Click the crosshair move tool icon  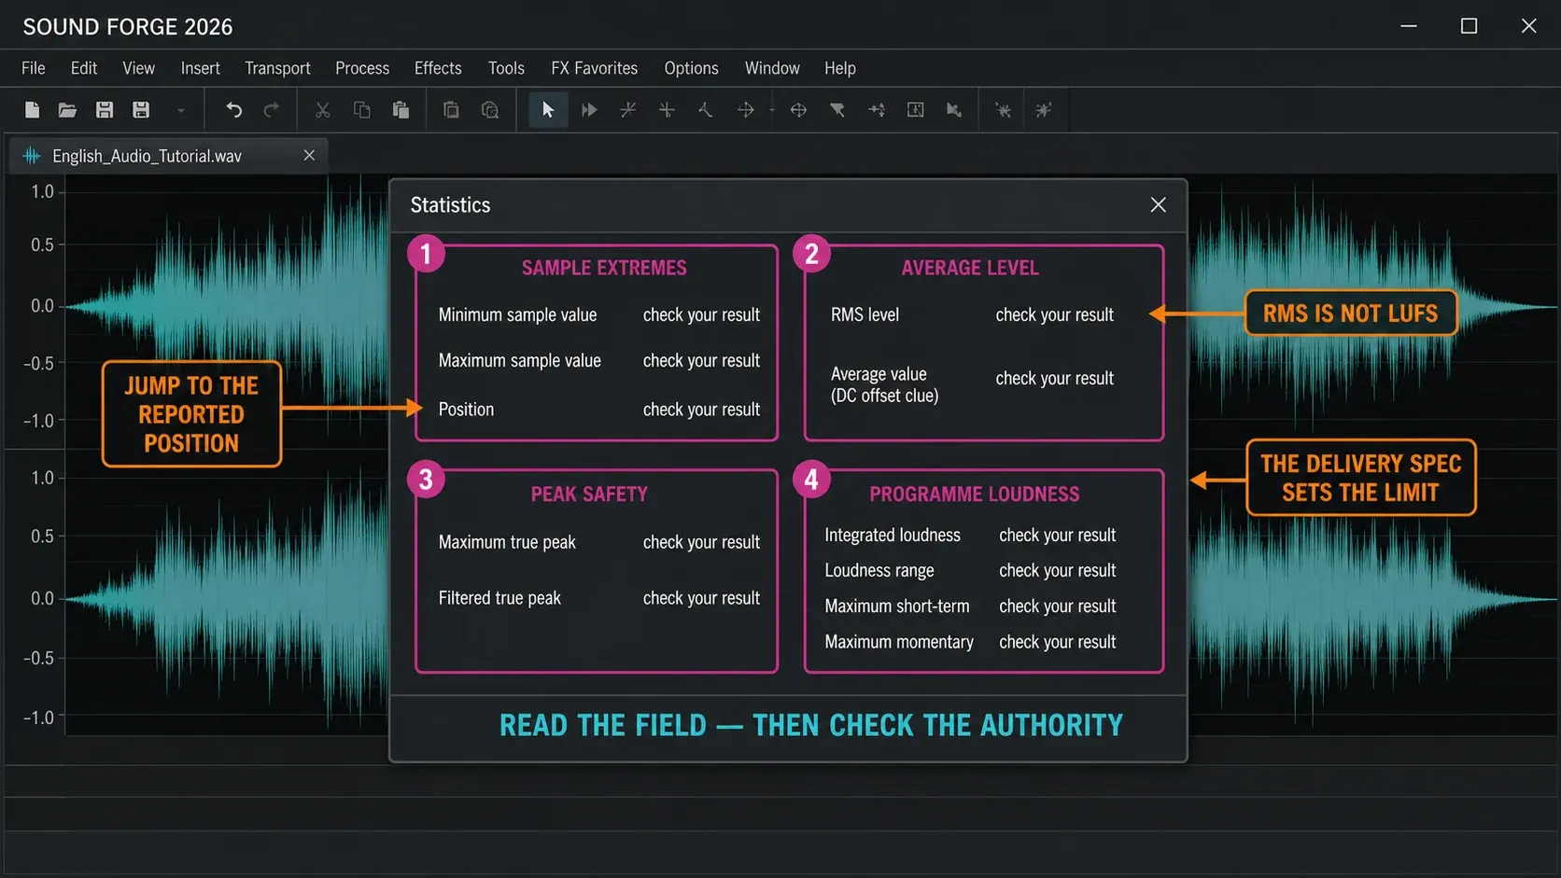745,110
